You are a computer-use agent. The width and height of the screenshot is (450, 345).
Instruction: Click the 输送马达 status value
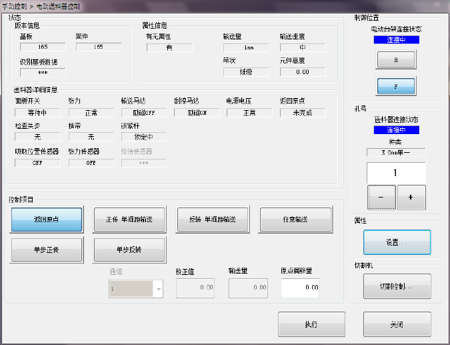pyautogui.click(x=144, y=113)
